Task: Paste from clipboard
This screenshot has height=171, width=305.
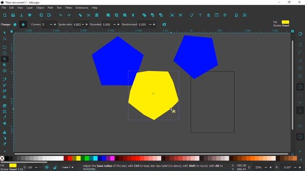Action: (x=97, y=15)
